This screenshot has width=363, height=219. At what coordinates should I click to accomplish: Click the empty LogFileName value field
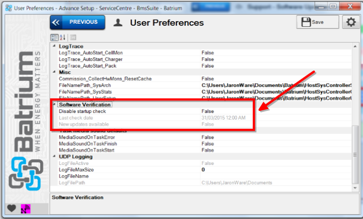pos(276,176)
